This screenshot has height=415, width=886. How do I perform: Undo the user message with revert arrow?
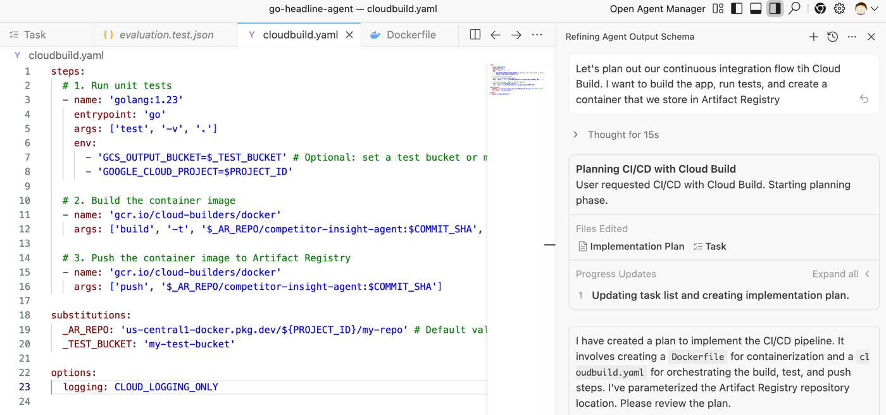click(864, 99)
